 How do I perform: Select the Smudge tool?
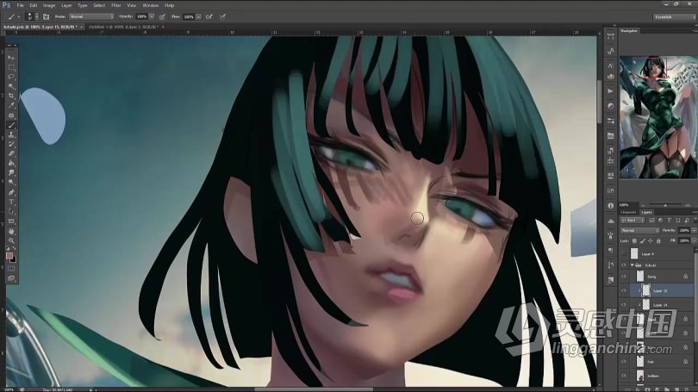click(11, 172)
